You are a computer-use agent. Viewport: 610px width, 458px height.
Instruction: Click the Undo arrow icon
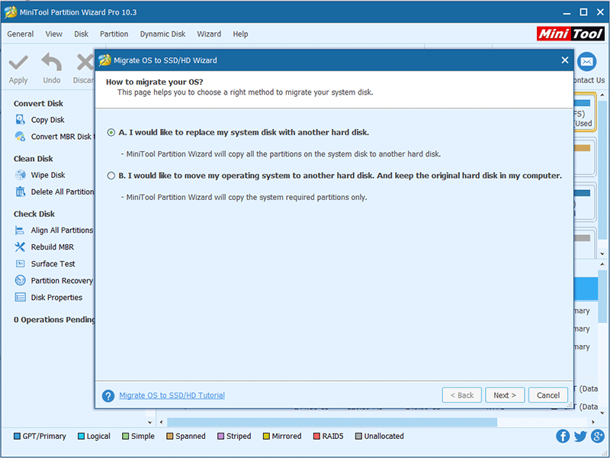51,62
